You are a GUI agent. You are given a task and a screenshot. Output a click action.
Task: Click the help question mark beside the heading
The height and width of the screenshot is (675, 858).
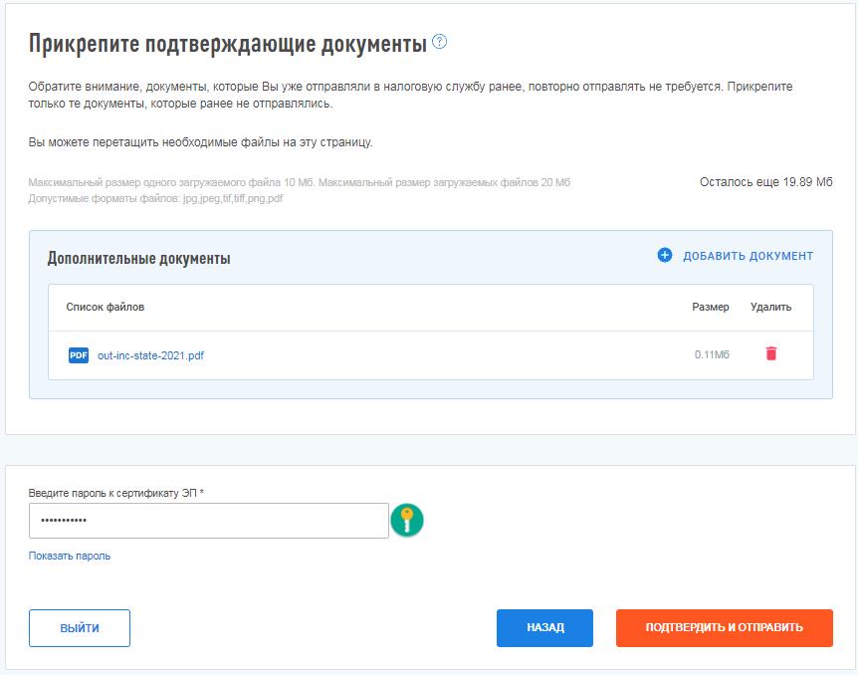440,42
